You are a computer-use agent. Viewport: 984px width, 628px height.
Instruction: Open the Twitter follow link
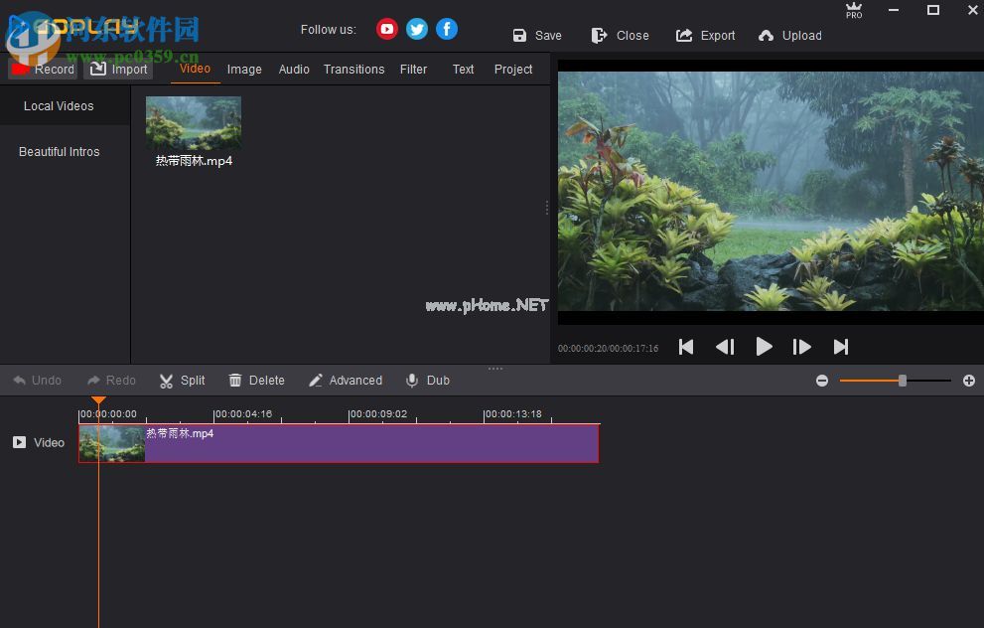tap(417, 29)
